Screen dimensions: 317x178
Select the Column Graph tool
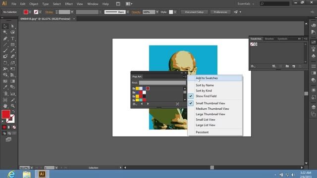[13, 93]
